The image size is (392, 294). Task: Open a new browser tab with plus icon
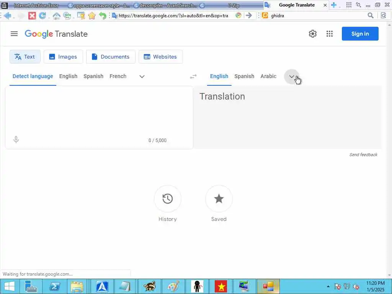[x=334, y=5]
